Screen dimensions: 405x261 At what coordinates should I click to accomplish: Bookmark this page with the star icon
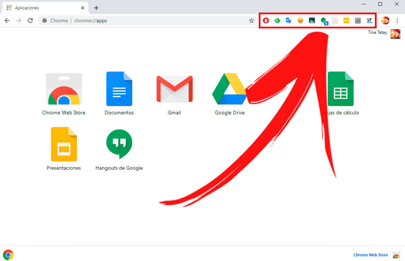[x=252, y=20]
